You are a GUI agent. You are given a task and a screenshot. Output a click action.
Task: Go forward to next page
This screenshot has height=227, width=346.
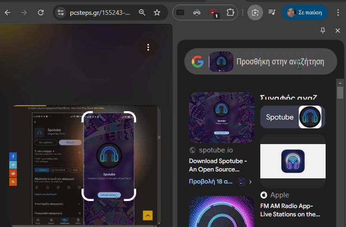(x=24, y=13)
